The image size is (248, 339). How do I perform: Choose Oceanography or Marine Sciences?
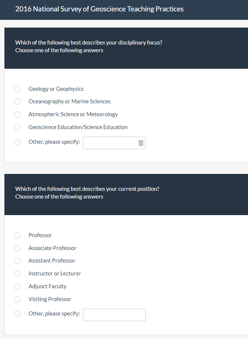coord(17,101)
